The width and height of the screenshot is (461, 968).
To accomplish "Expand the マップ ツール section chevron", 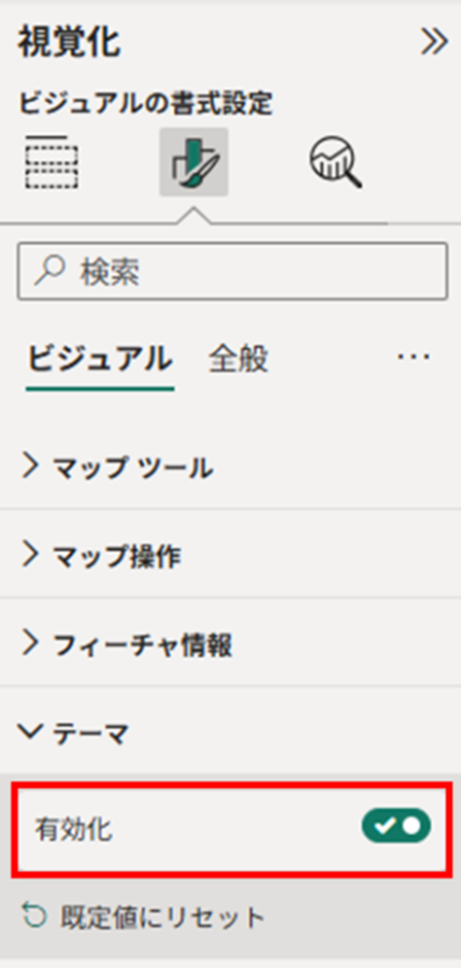I will [x=30, y=468].
